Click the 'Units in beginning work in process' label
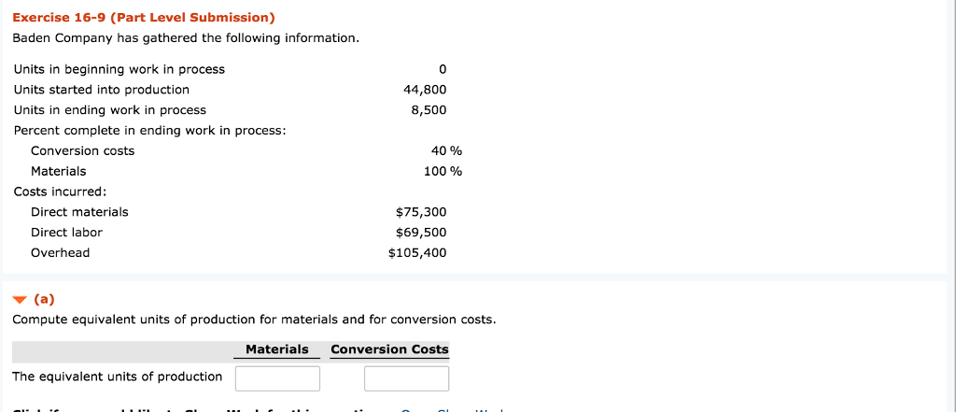This screenshot has width=956, height=412. pyautogui.click(x=119, y=69)
